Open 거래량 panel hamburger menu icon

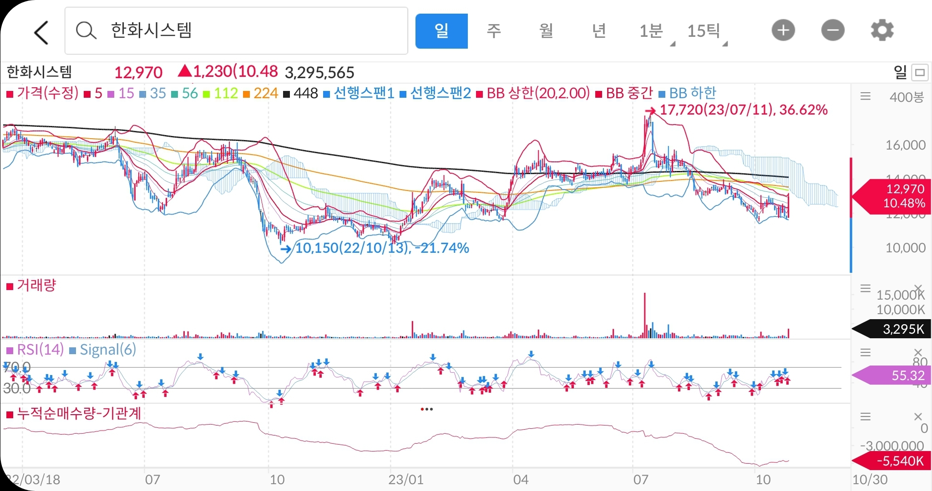point(865,288)
